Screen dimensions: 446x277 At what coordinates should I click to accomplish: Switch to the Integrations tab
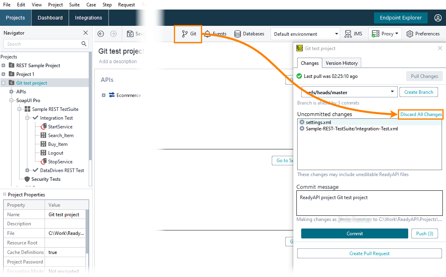pos(88,17)
